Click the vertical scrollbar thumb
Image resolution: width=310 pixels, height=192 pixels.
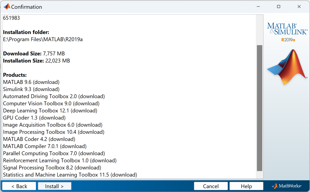click(x=259, y=108)
